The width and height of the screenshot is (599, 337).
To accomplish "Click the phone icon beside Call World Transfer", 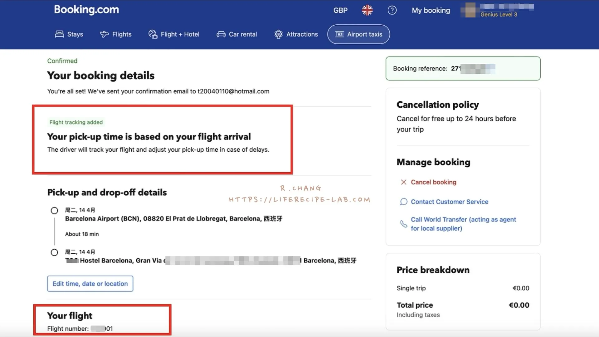I will point(404,224).
